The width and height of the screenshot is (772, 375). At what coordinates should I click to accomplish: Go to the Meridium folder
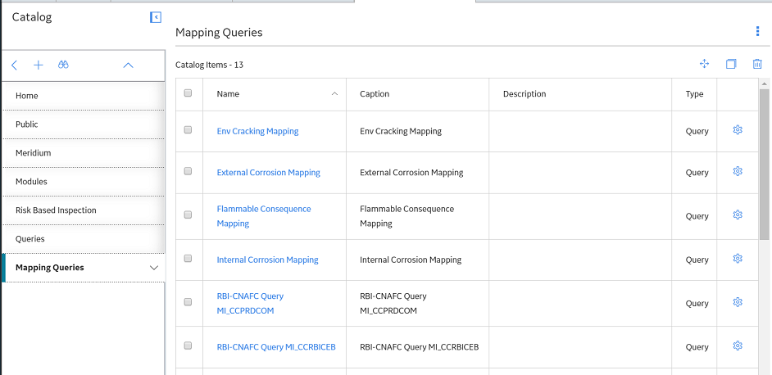coord(34,153)
